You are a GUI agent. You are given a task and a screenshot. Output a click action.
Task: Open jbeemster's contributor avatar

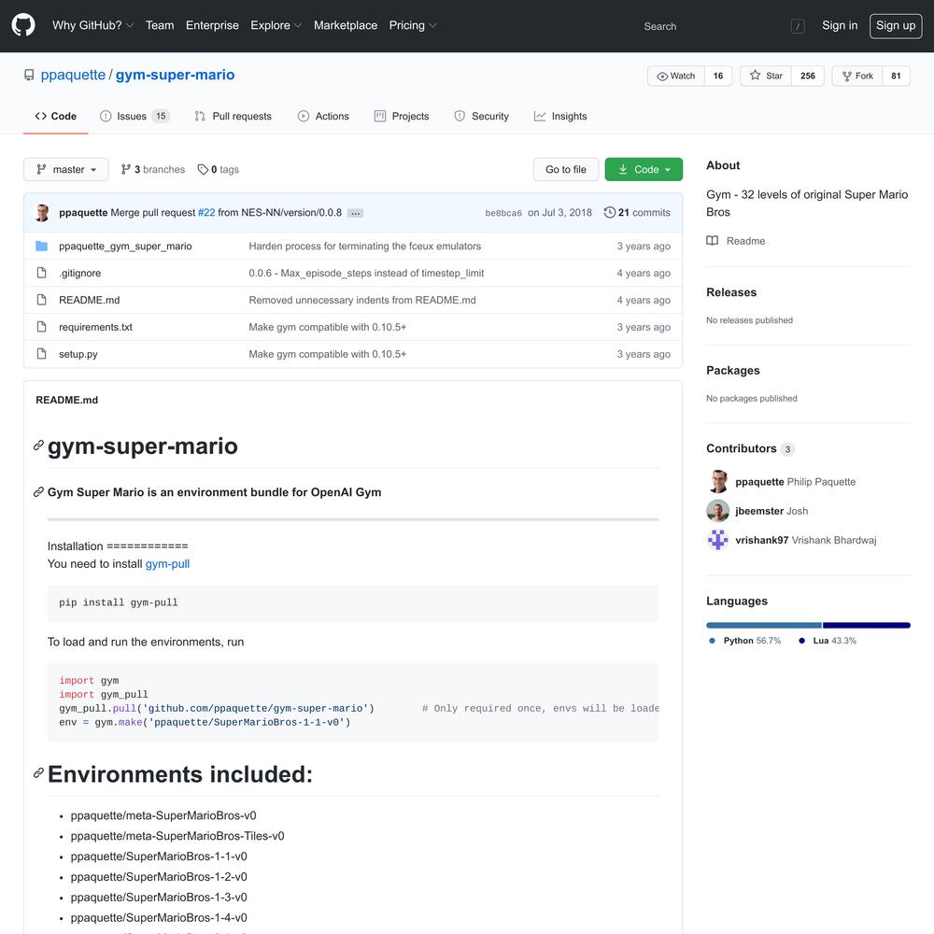tap(718, 511)
